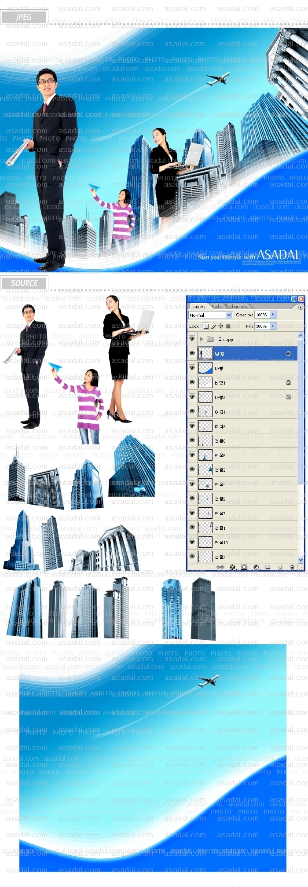Switch to the Paths tab
The width and height of the screenshot is (308, 887).
point(217,306)
